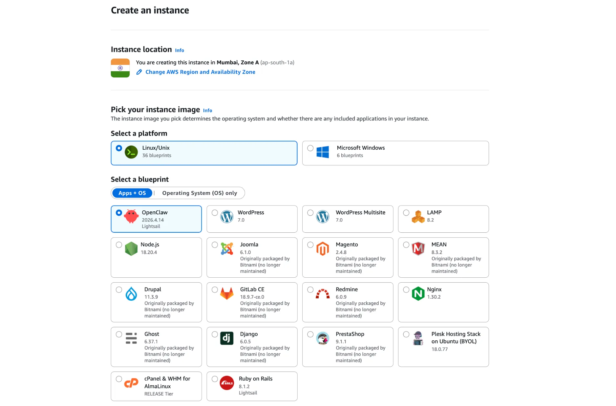
Task: Switch to Operating System (OS) only tab
Action: click(x=200, y=193)
